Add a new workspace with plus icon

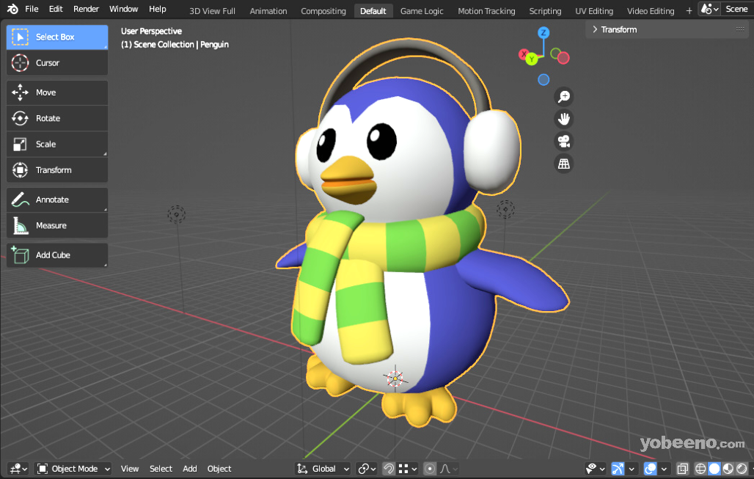coord(689,10)
